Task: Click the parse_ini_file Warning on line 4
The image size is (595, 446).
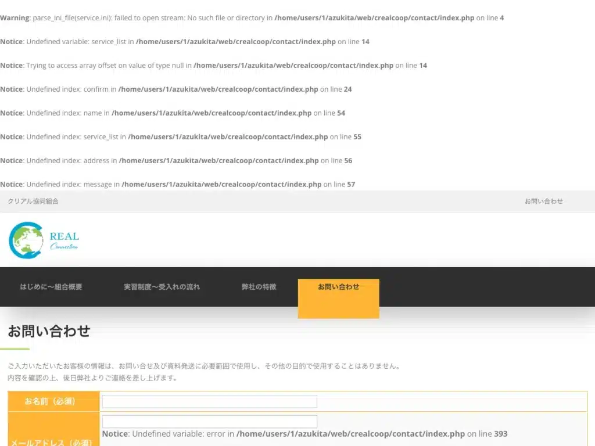Action: 252,18
